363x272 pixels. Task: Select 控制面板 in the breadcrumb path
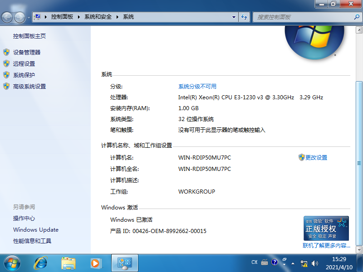(62, 17)
